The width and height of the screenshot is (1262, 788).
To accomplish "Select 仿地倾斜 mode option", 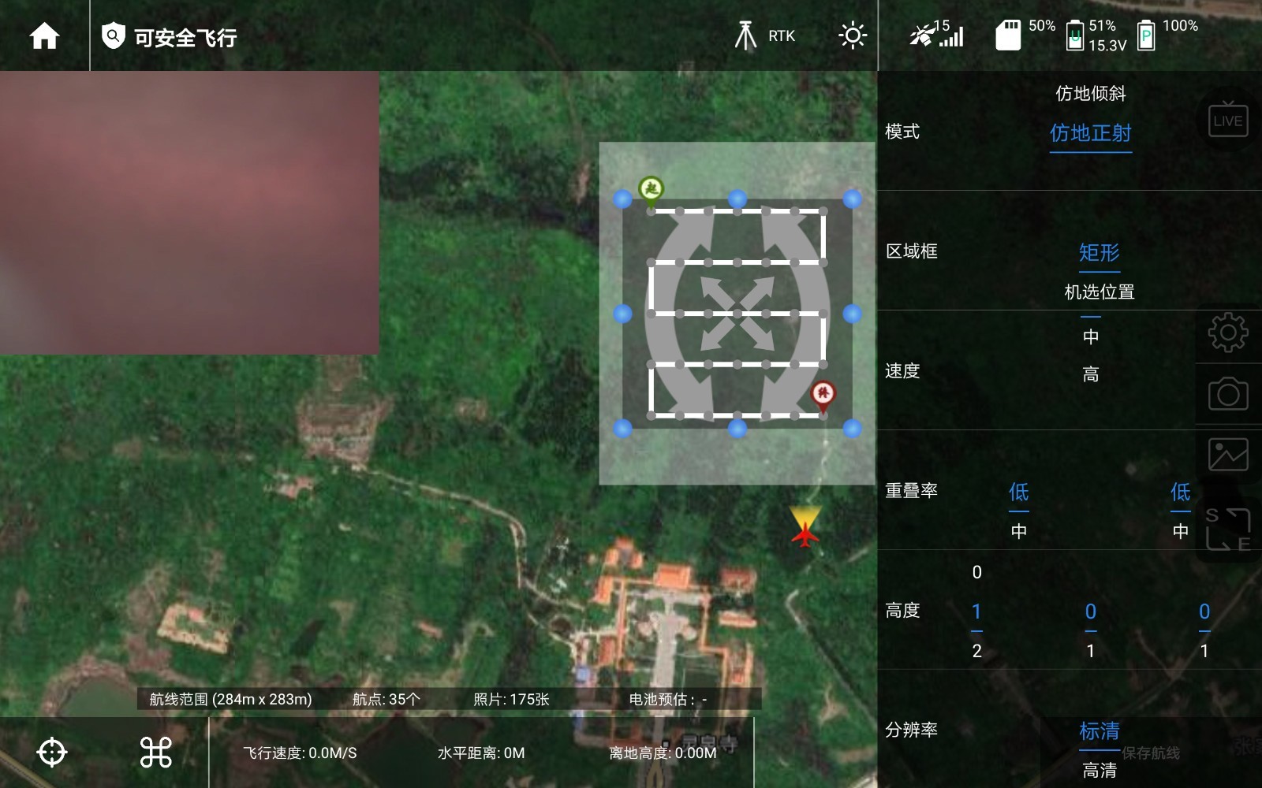I will [1090, 94].
